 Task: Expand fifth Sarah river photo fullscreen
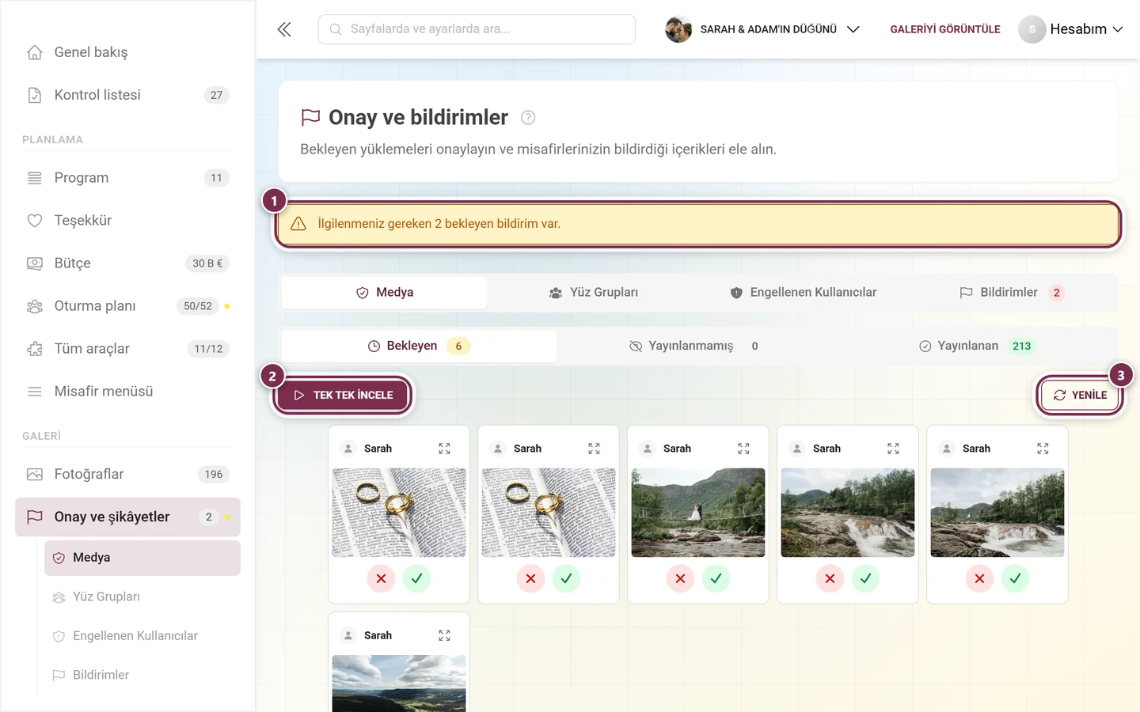(1043, 449)
